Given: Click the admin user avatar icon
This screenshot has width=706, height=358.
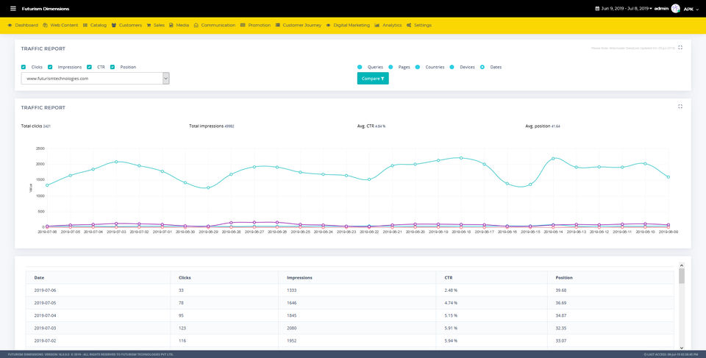Looking at the screenshot, I should coord(675,9).
